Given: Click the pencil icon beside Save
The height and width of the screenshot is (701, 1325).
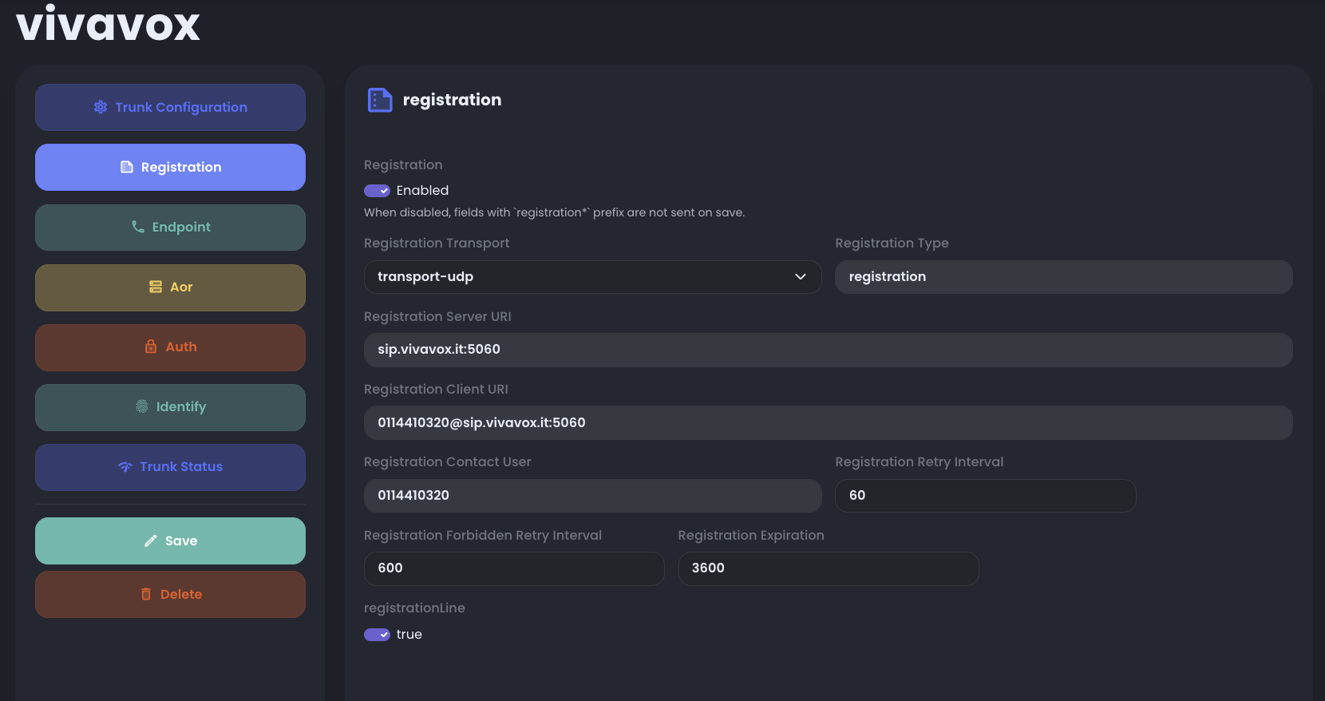Looking at the screenshot, I should point(151,541).
